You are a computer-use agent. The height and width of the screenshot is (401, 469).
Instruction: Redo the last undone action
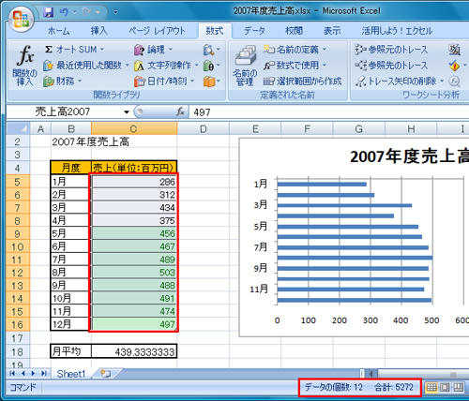[86, 12]
